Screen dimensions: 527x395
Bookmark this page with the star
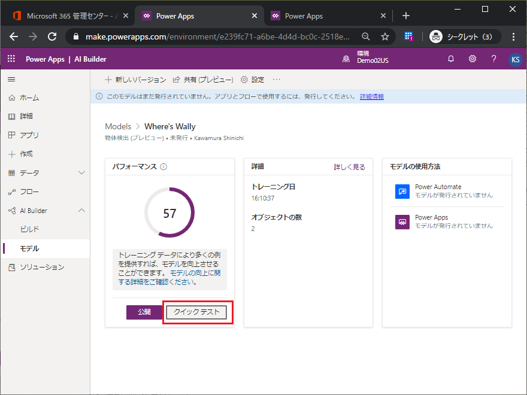pyautogui.click(x=385, y=37)
